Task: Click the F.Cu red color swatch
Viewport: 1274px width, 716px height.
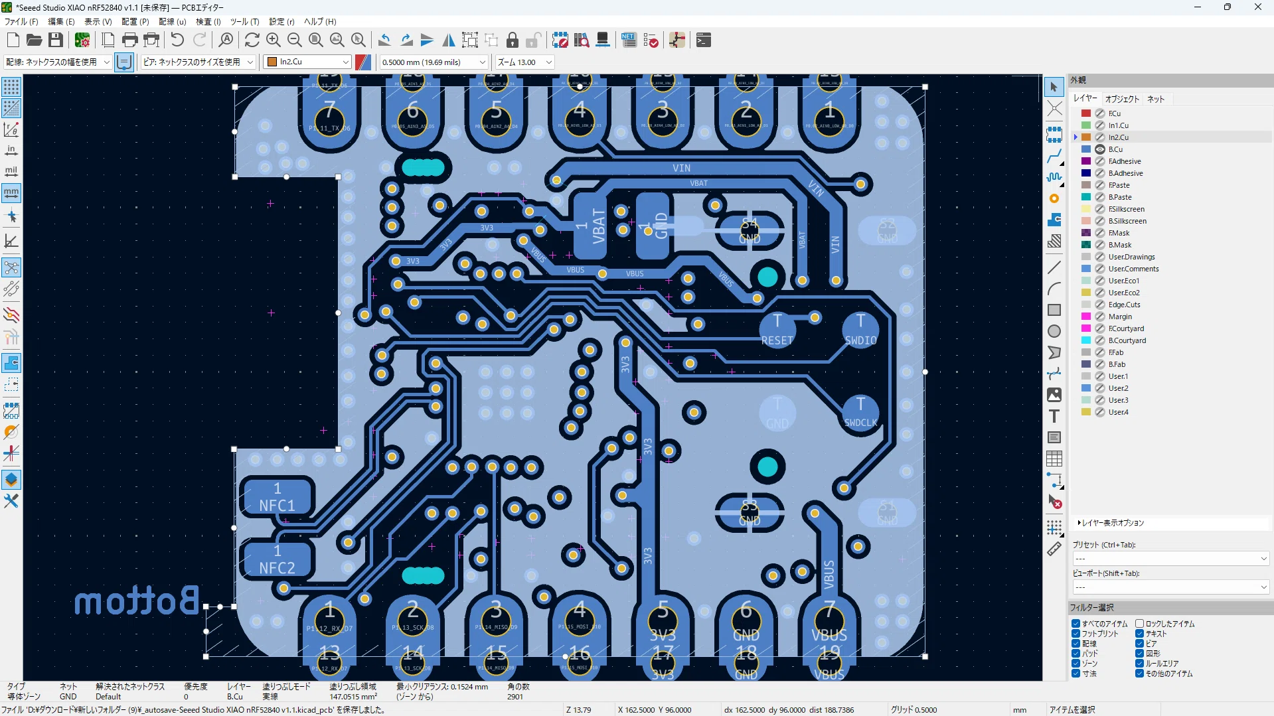Action: point(1086,113)
